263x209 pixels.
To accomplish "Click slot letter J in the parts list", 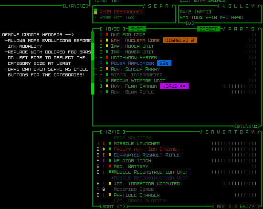I will click(101, 86).
